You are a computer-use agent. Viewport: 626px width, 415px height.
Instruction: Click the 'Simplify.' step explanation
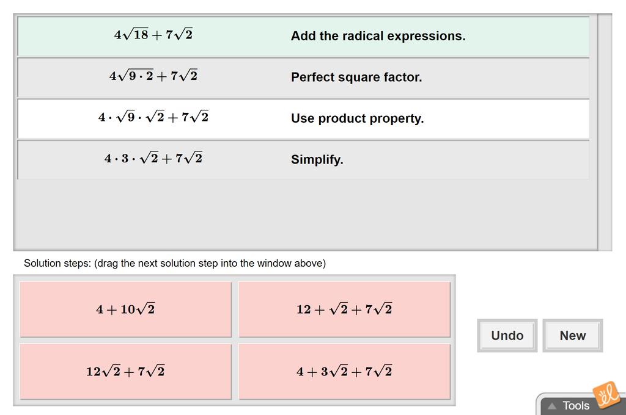pyautogui.click(x=317, y=160)
